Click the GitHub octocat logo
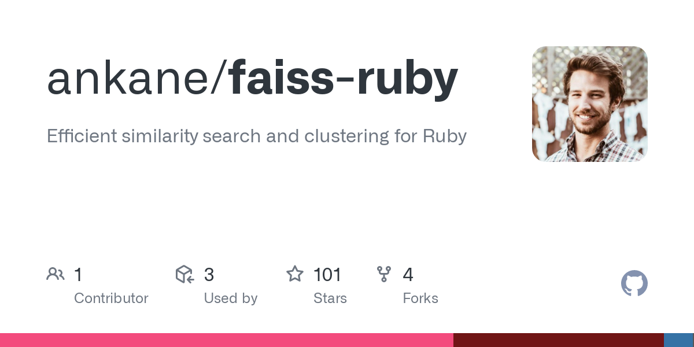Image resolution: width=694 pixels, height=347 pixels. [634, 284]
